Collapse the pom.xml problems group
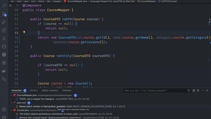This screenshot has width=211, height=119. pyautogui.click(x=12, y=103)
